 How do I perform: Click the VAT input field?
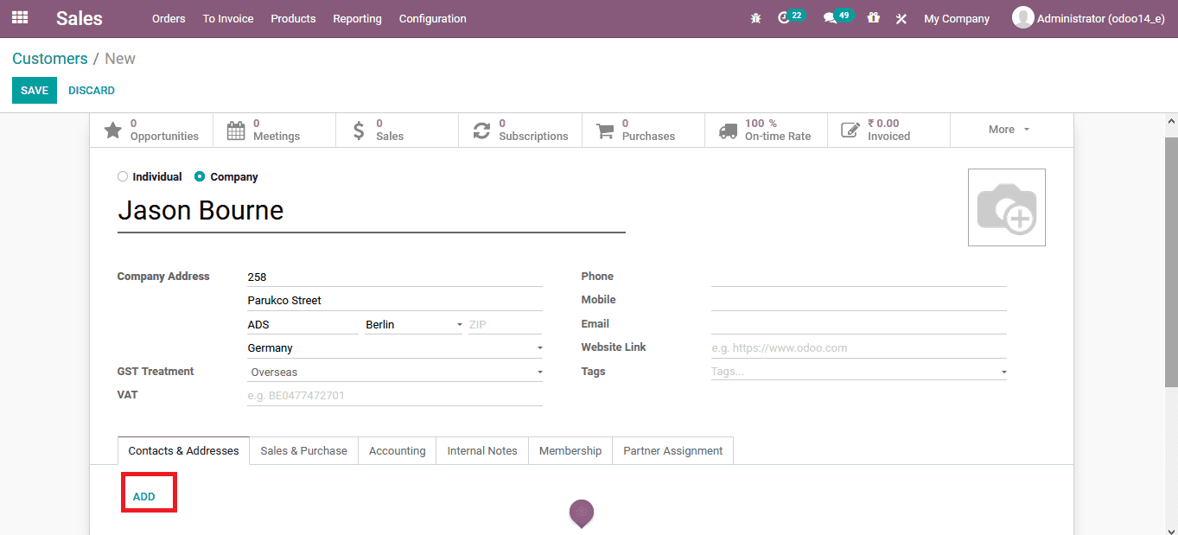click(x=395, y=396)
